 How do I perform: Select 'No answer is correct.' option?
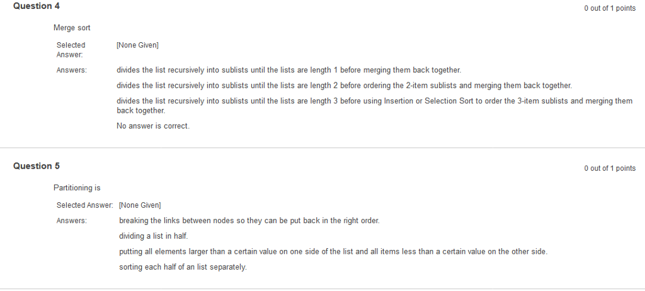(x=153, y=126)
